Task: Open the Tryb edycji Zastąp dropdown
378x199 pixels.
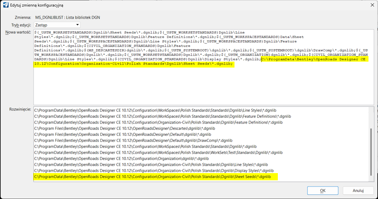Action: coord(57,25)
